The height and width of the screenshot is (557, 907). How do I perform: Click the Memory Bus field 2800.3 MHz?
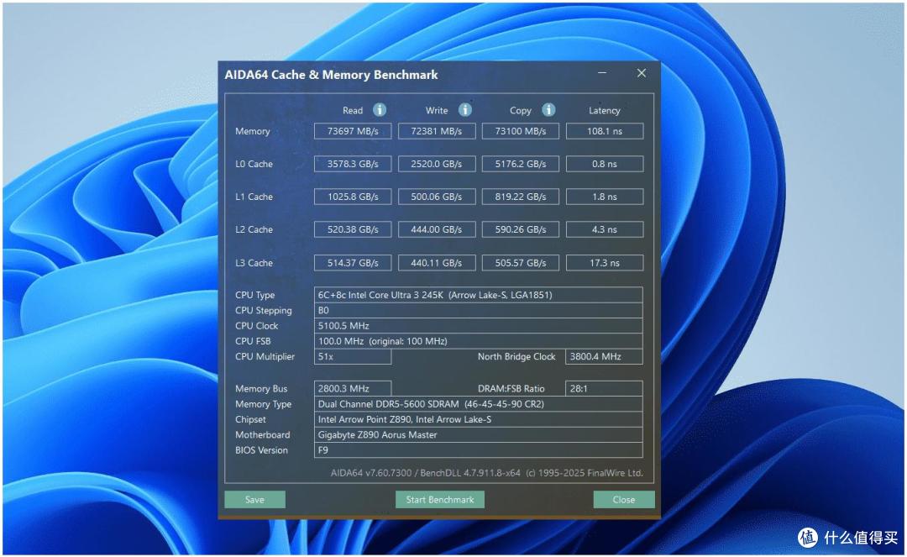click(353, 389)
